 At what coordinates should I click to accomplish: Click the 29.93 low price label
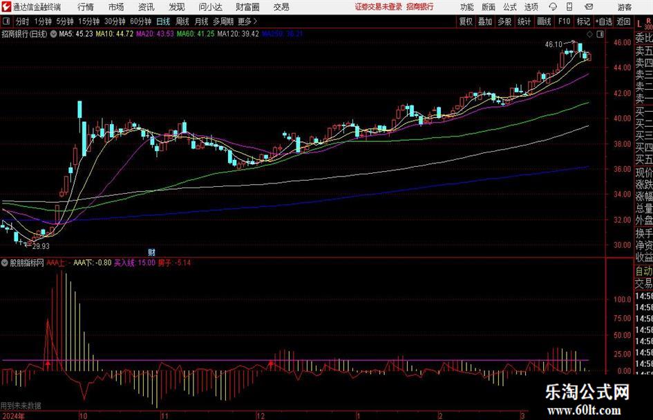(x=41, y=246)
